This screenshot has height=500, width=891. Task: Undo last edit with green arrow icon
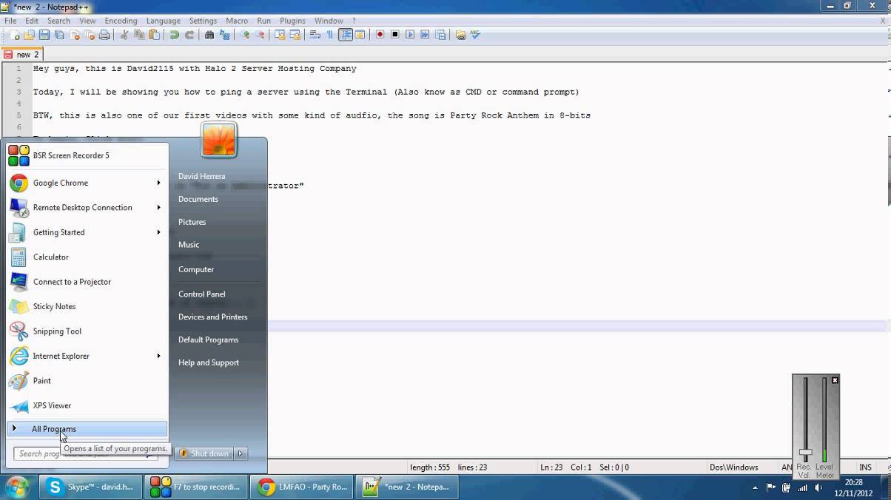(174, 35)
